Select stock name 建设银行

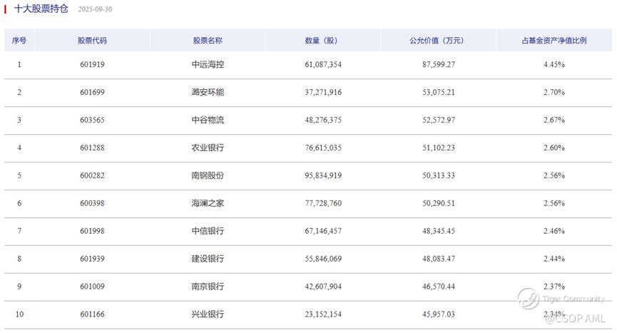click(x=208, y=259)
